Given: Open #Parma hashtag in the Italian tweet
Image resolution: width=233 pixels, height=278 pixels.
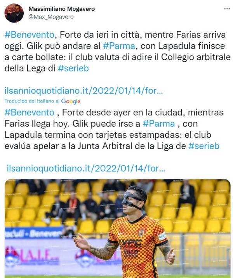Looking at the screenshot, I should 119,46.
